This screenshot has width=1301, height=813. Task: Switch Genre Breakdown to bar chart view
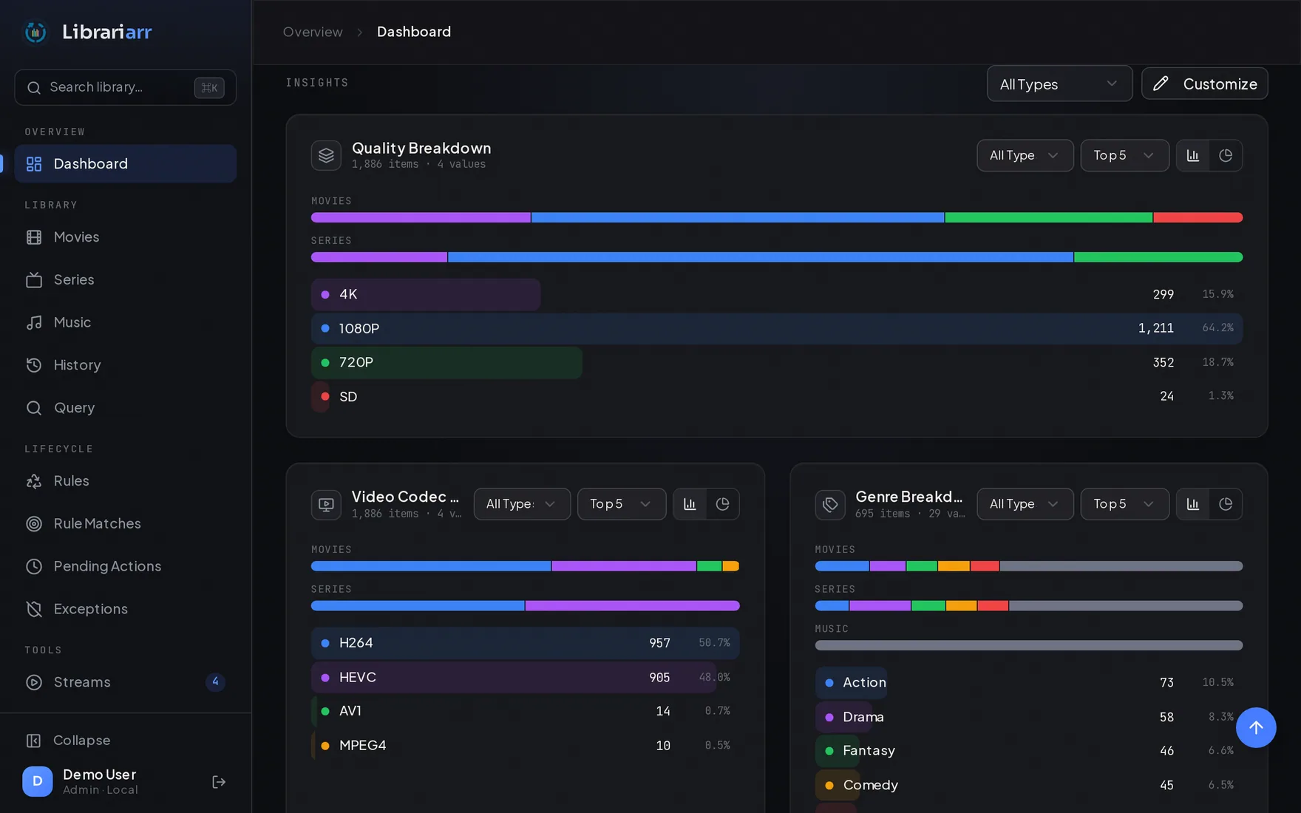point(1193,504)
